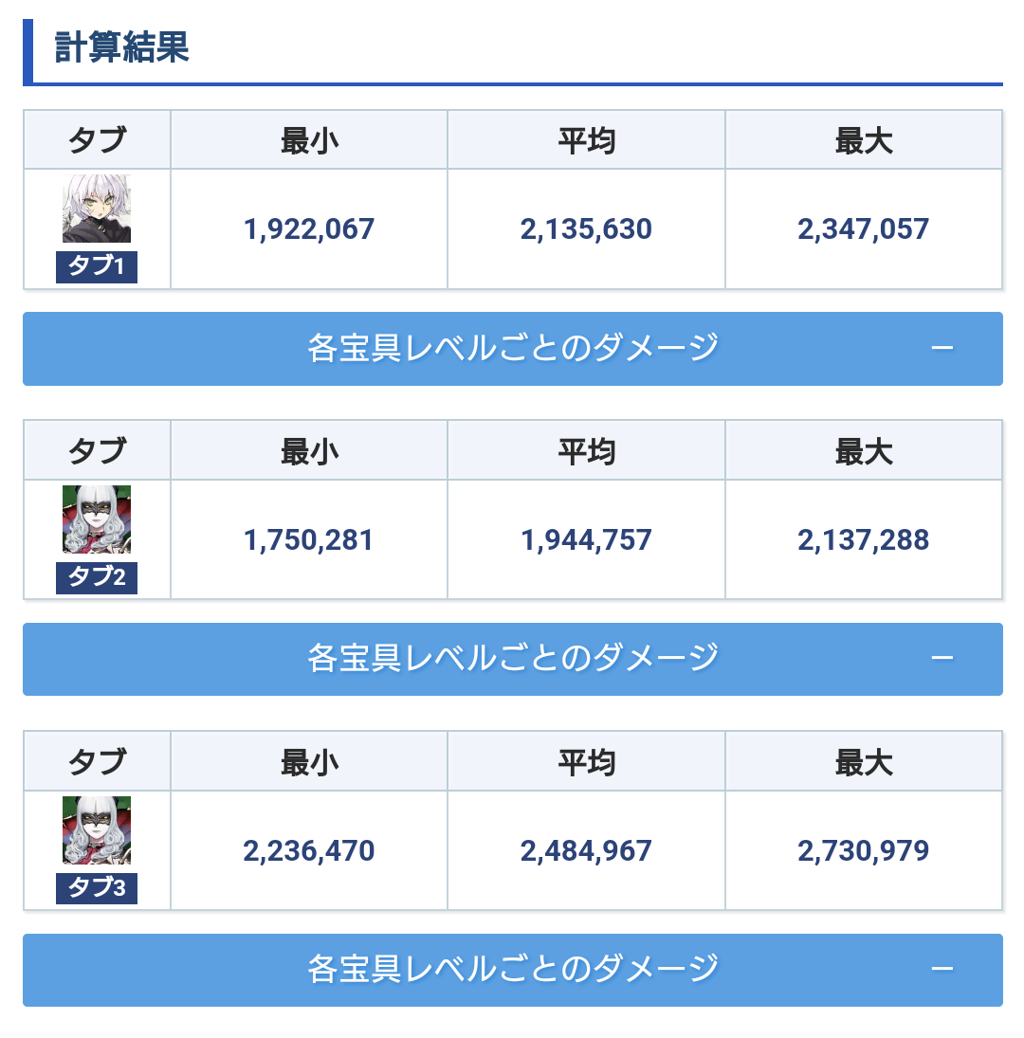Click the masked character icon above タブ2
This screenshot has width=1024, height=1038.
coord(97,519)
